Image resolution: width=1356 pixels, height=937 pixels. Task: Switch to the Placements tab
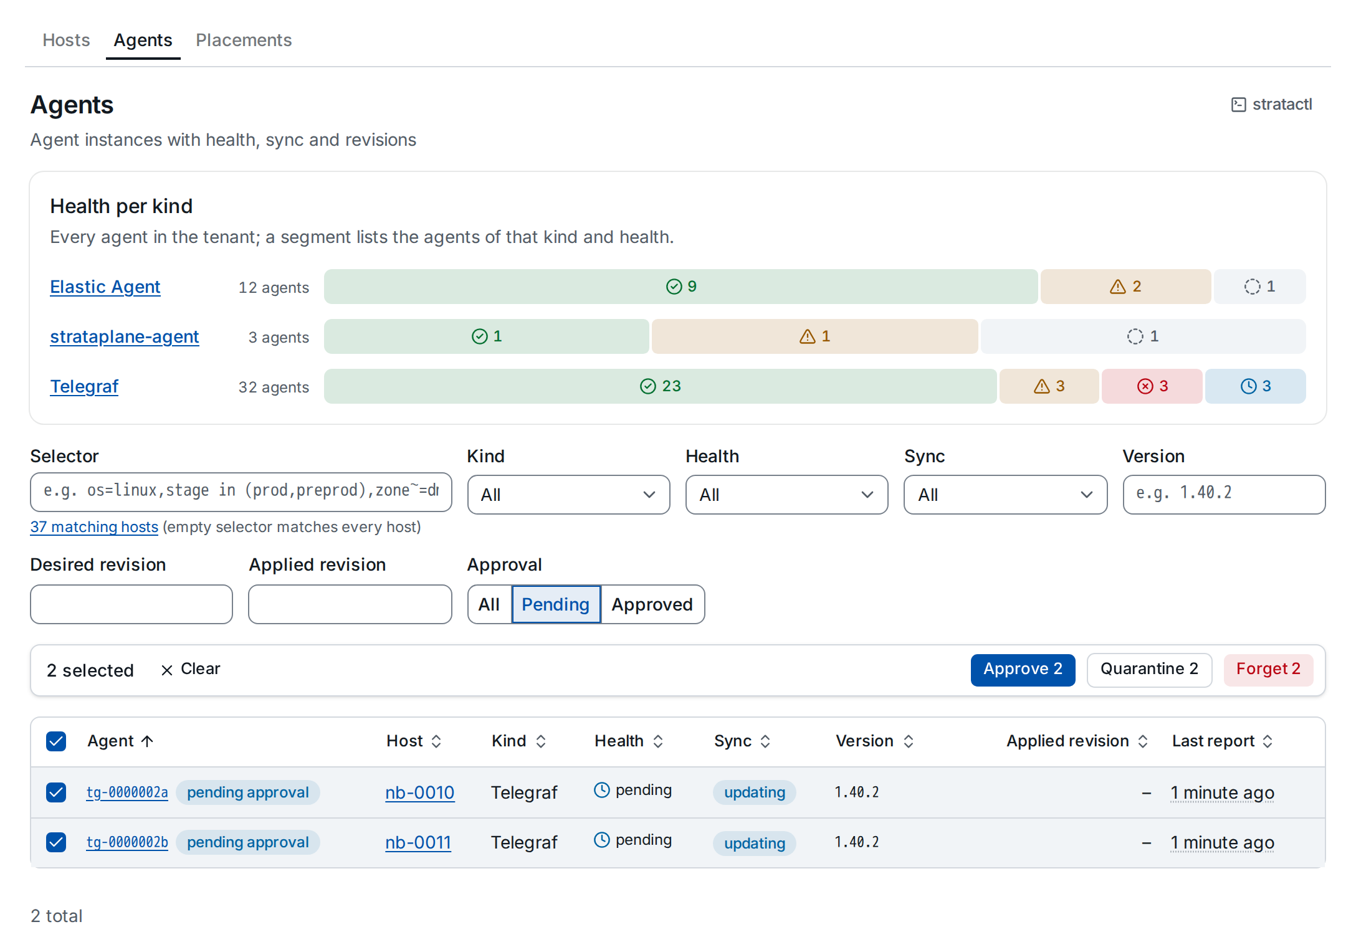[x=244, y=40]
